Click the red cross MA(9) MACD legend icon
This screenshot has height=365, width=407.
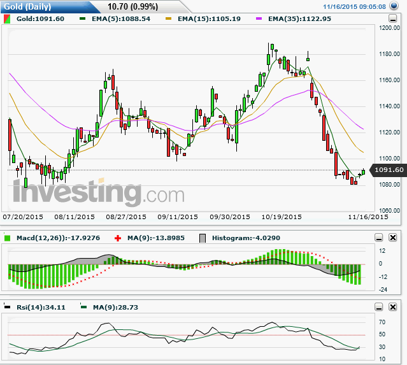pos(118,238)
